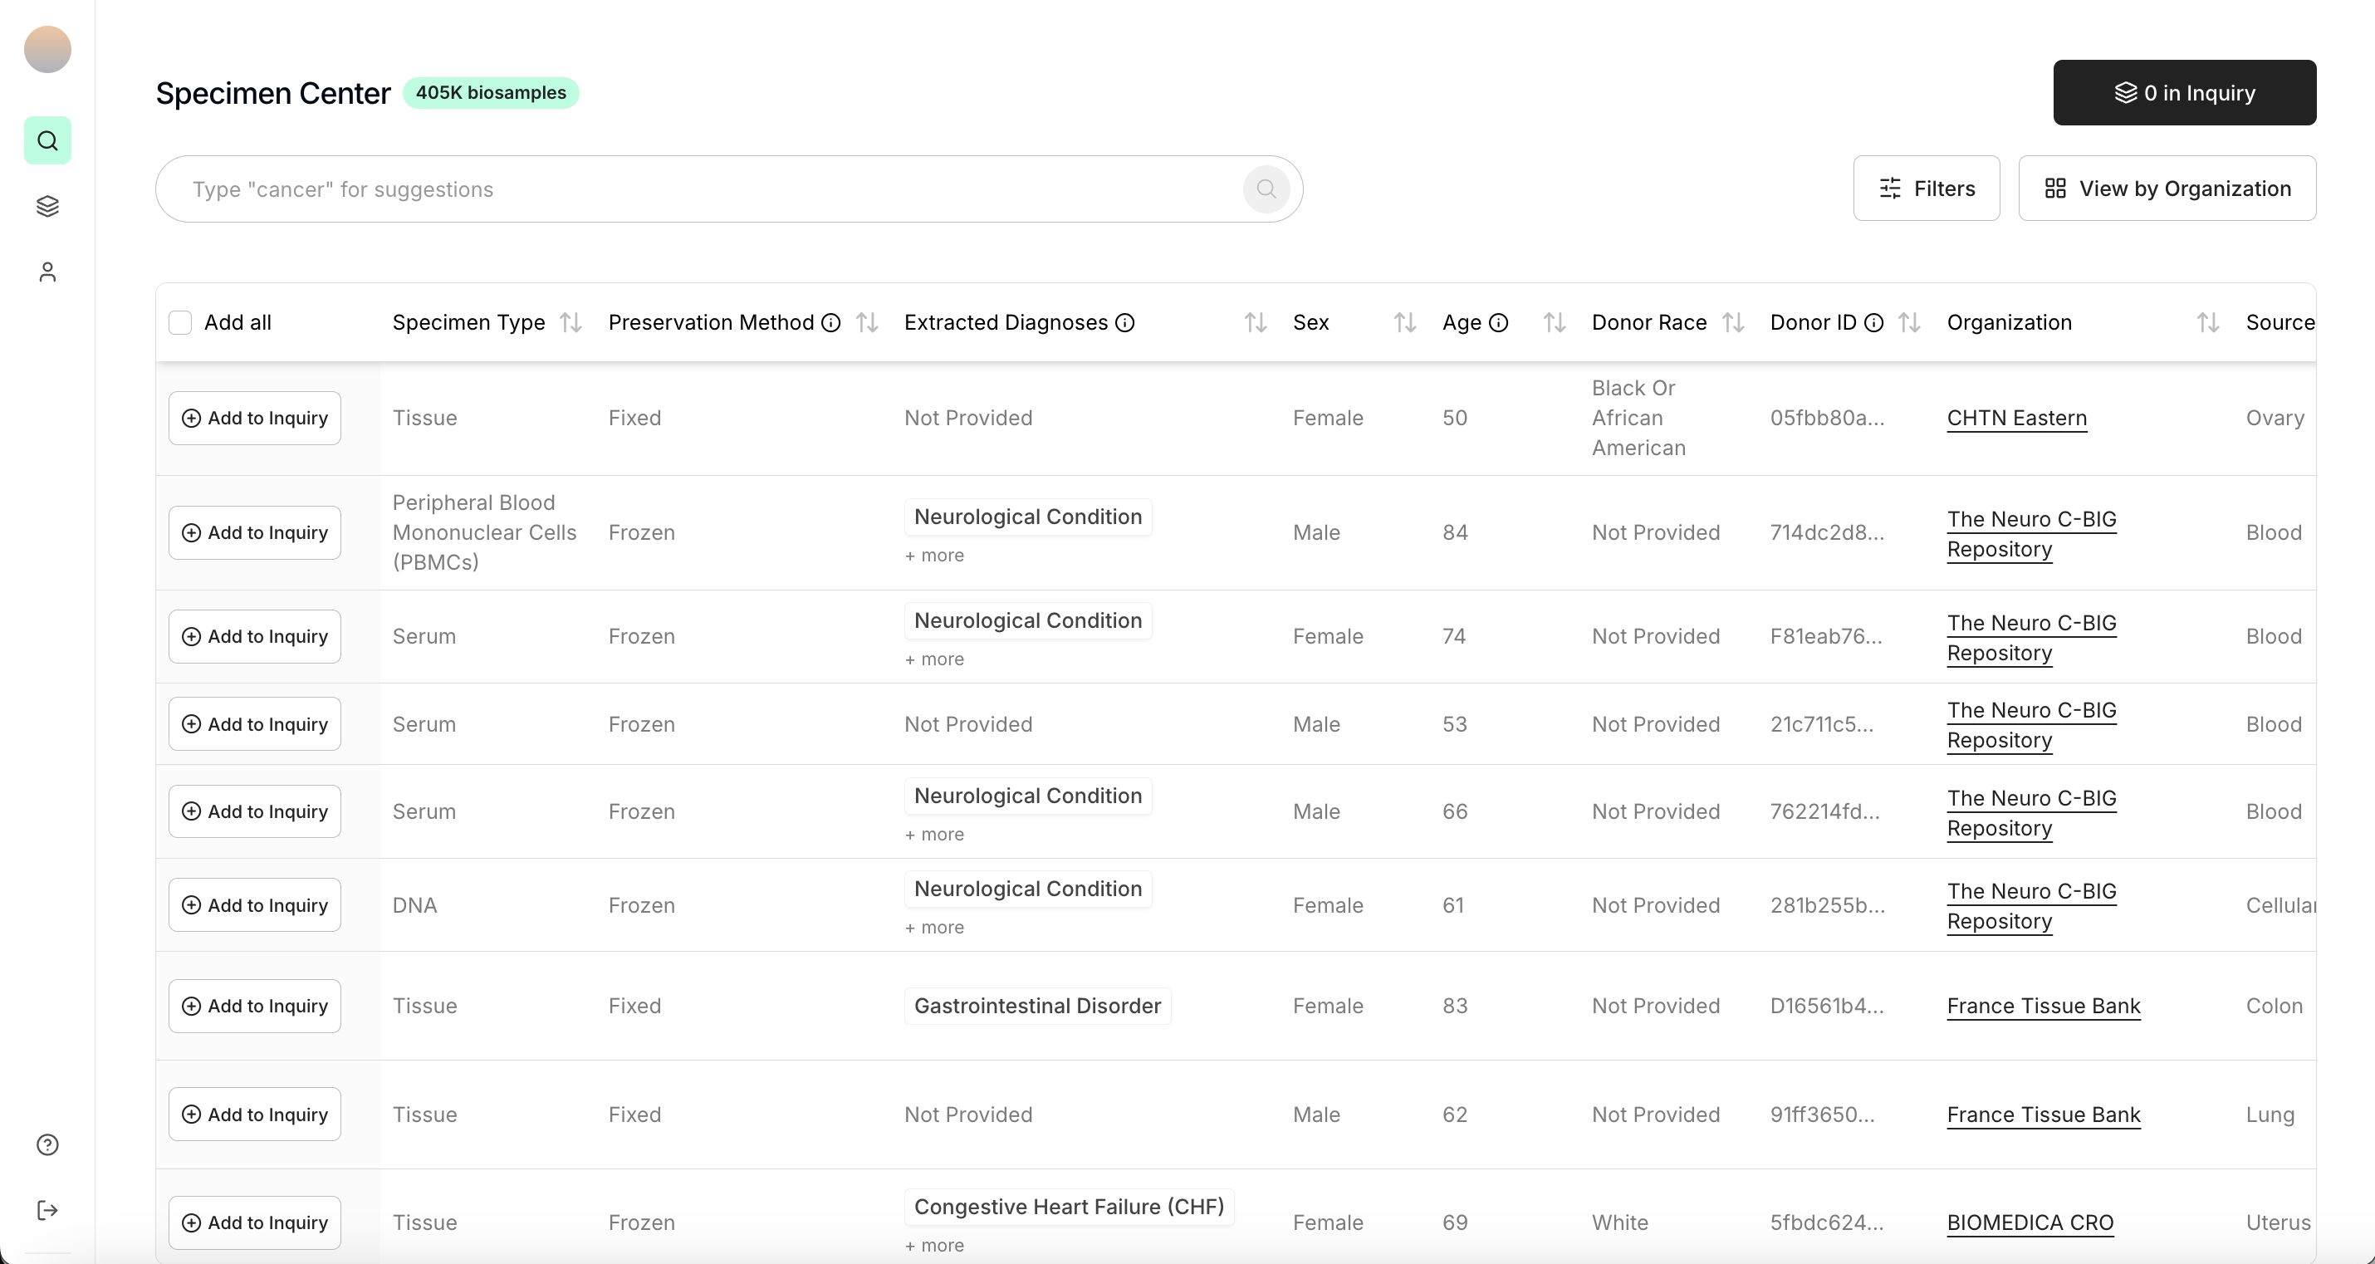
Task: Open Neuro C-BIG Repository link in age 53 row
Action: click(x=2031, y=727)
